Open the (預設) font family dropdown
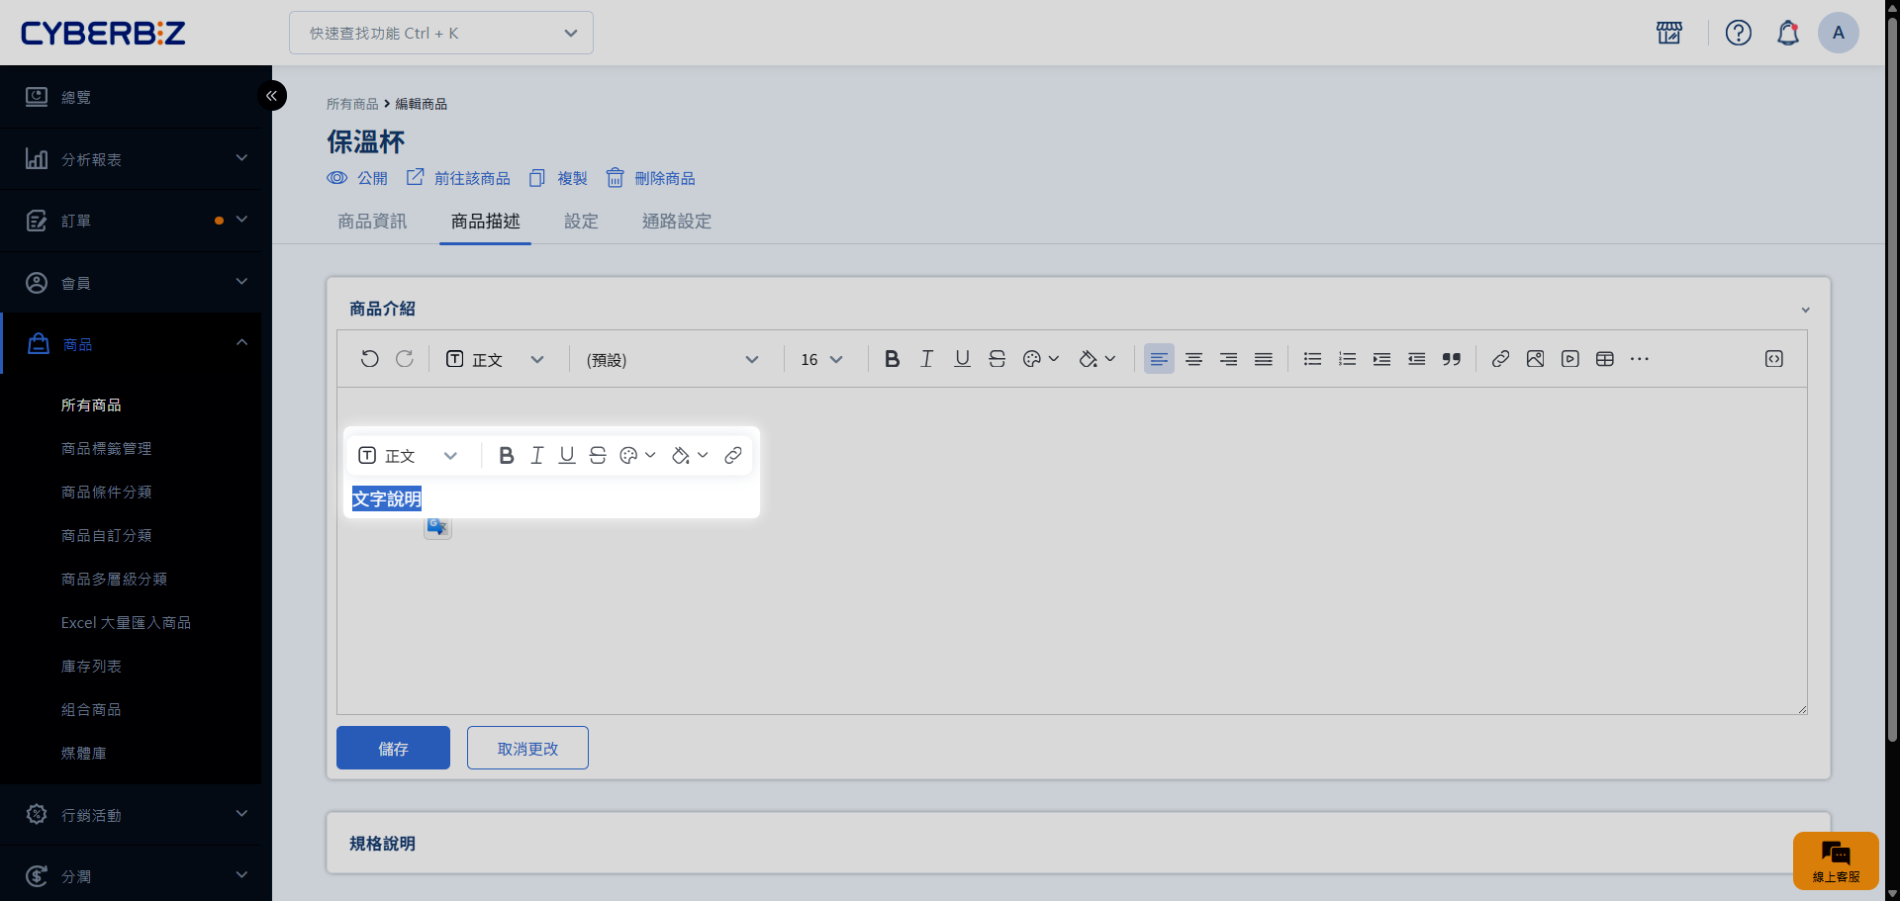This screenshot has width=1900, height=901. point(673,359)
